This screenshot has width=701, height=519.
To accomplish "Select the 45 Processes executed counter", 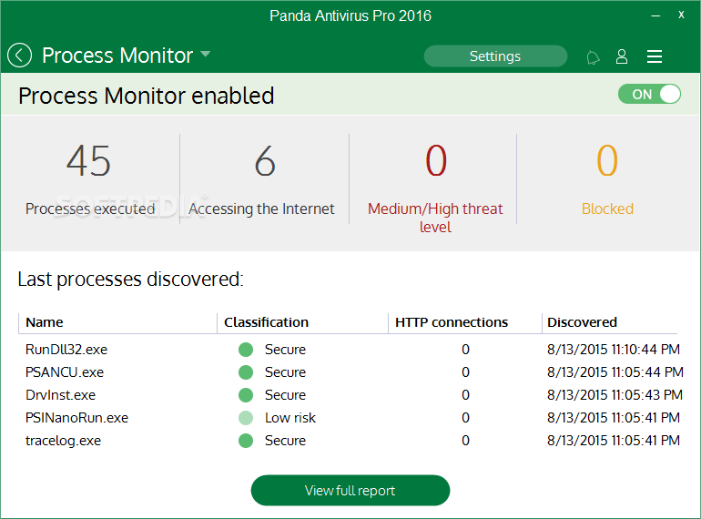I will click(90, 178).
